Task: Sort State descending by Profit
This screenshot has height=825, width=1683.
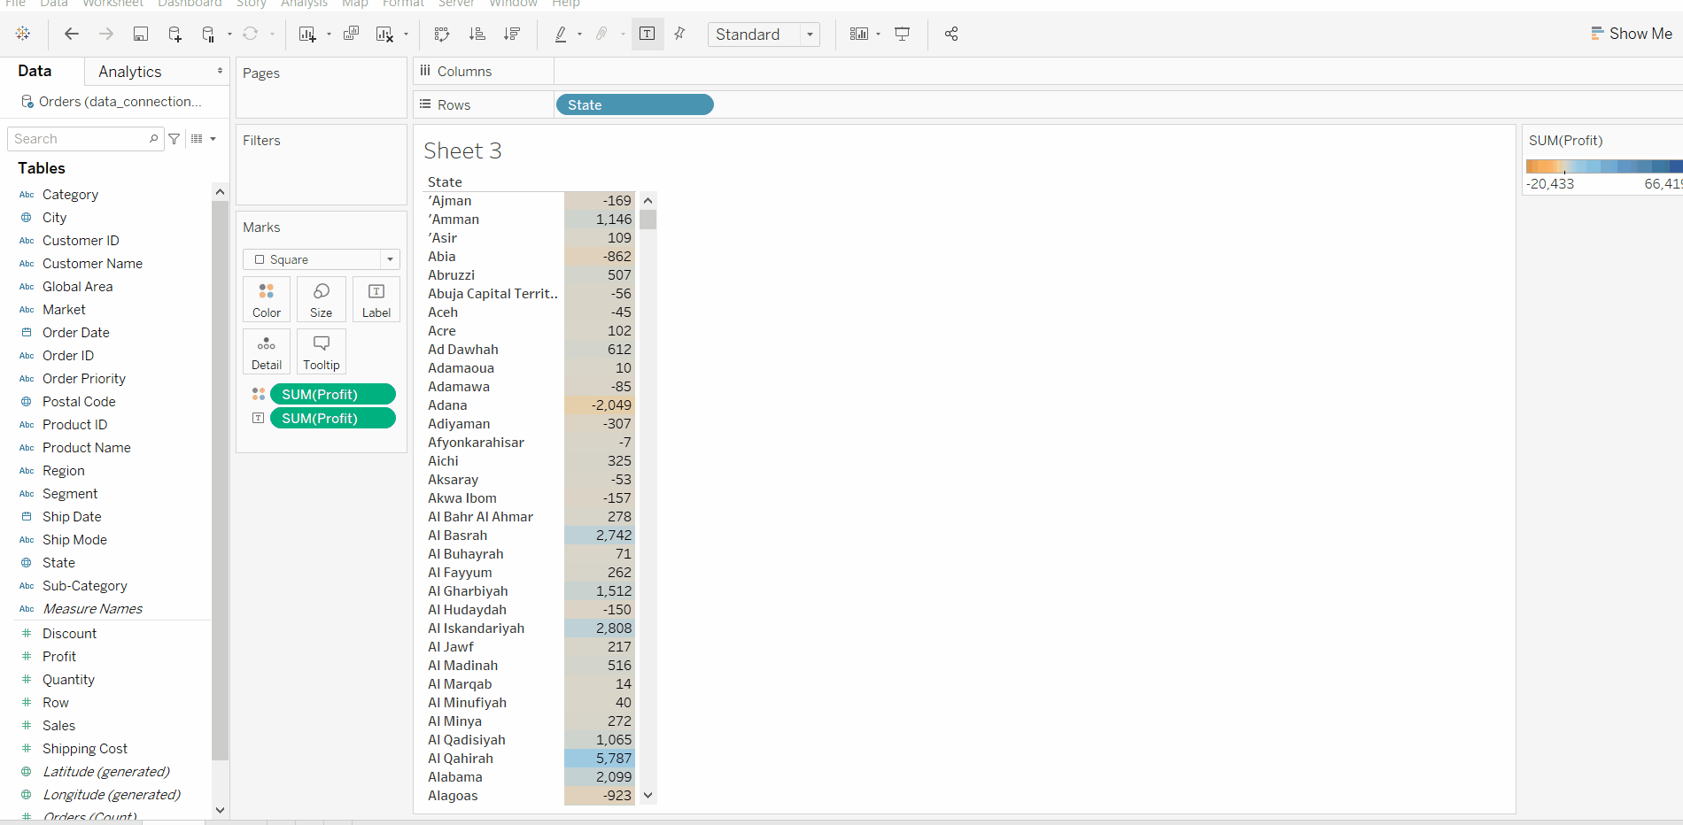Action: tap(511, 34)
